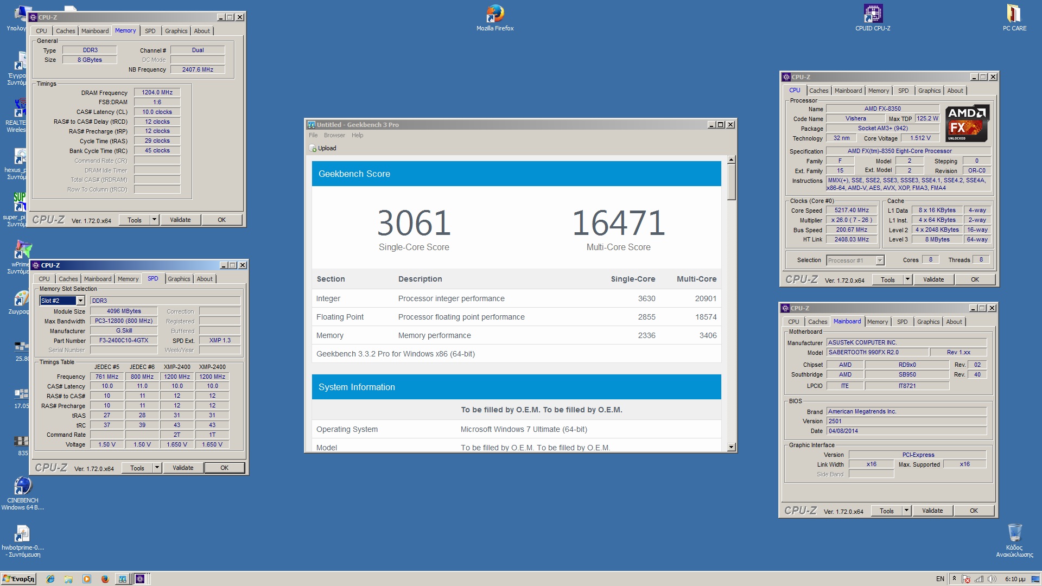This screenshot has height=586, width=1042.
Task: Open Mainboard tab in the SPD CPU-Z window
Action: coord(98,279)
